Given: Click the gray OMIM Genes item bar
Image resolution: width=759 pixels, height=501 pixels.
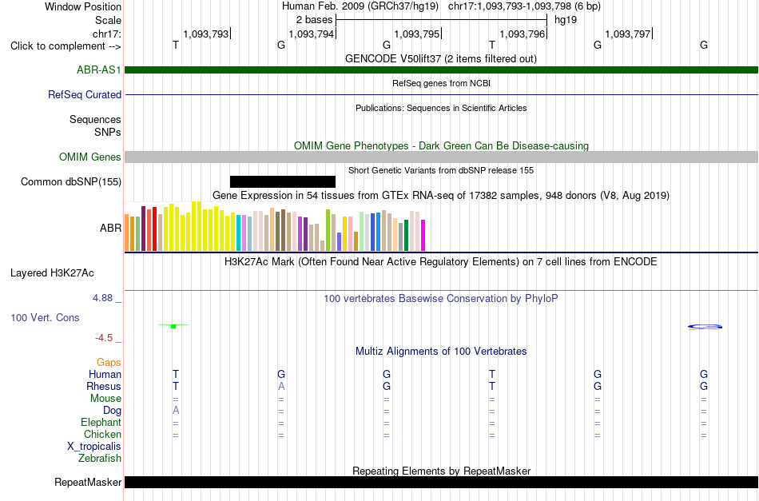Looking at the screenshot, I should pyautogui.click(x=441, y=157).
